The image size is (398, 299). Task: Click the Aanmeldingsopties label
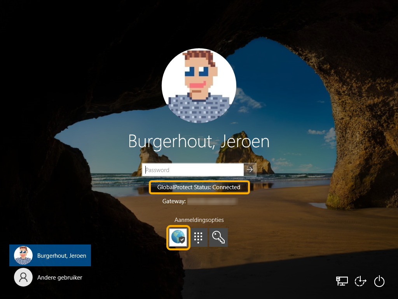(199, 220)
